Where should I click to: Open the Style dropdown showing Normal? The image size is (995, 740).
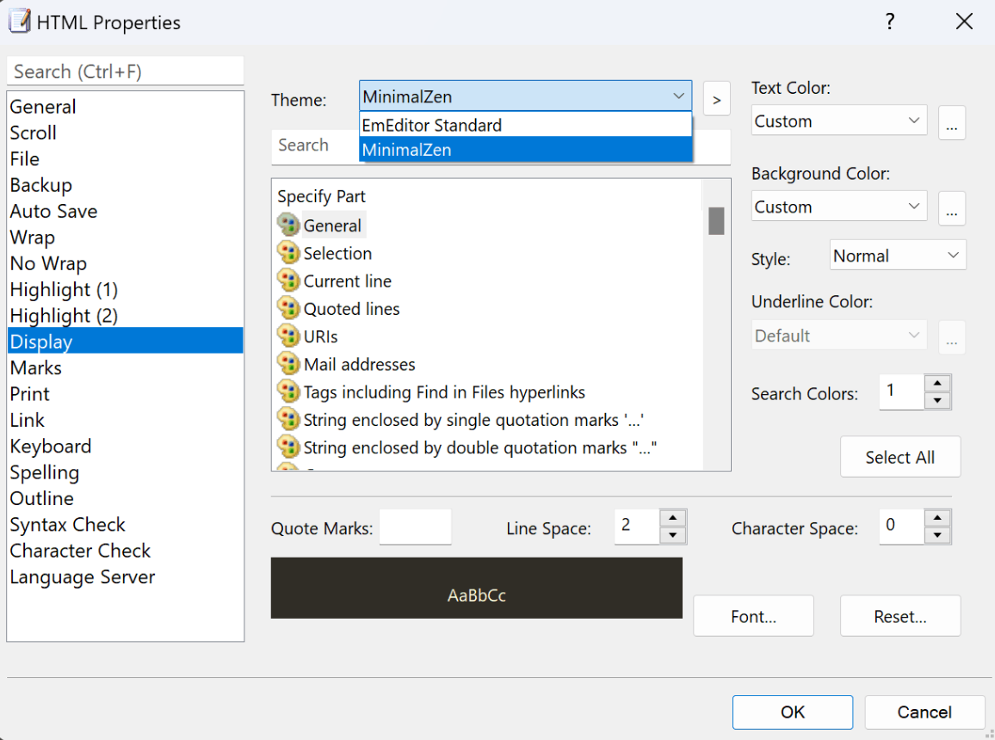897,256
